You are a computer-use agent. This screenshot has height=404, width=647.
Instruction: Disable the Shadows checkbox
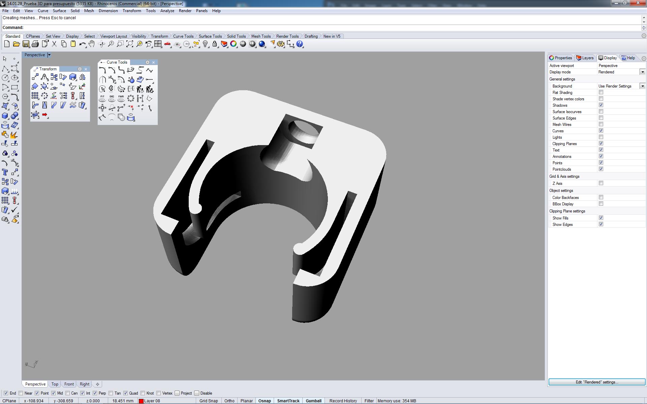pos(601,105)
